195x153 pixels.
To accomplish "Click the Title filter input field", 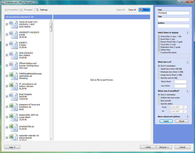I will point(173,20).
